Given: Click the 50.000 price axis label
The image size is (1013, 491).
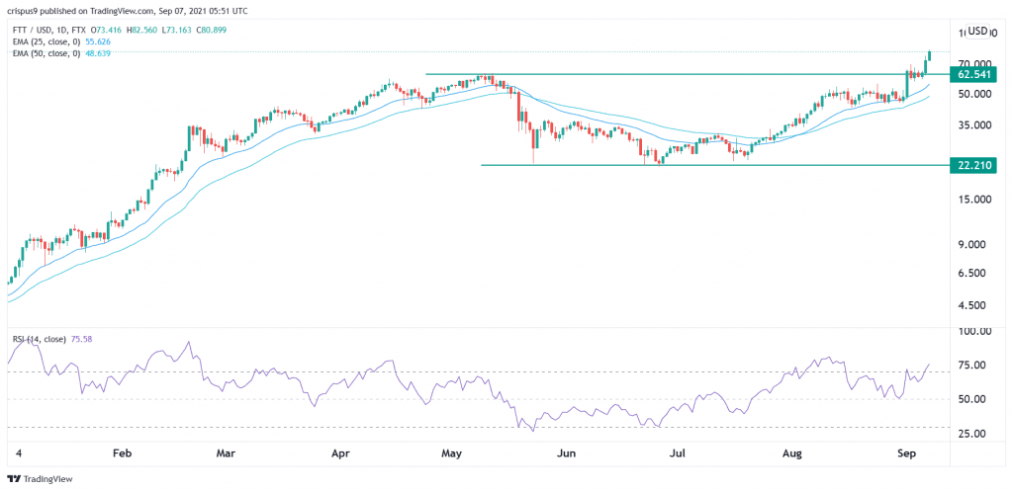Looking at the screenshot, I should tap(973, 94).
